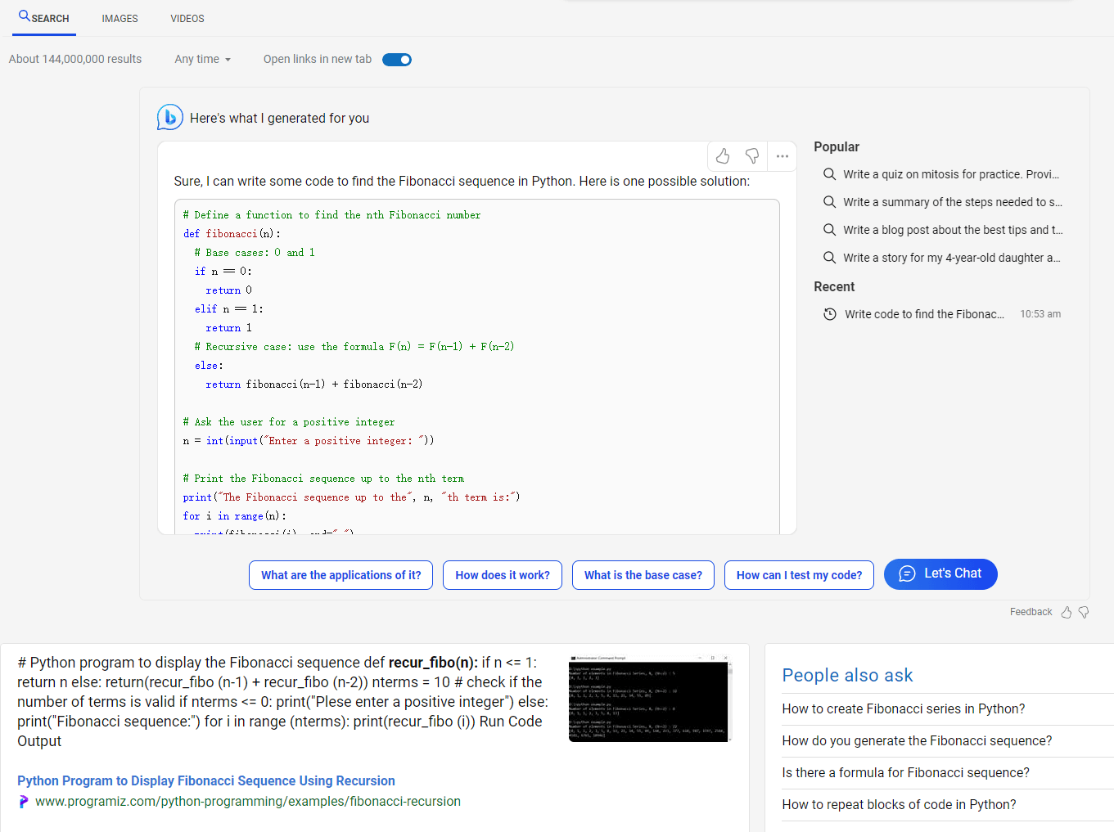The image size is (1114, 832).
Task: Expand 'How to create Fibonacci series in Python?'
Action: (x=903, y=709)
